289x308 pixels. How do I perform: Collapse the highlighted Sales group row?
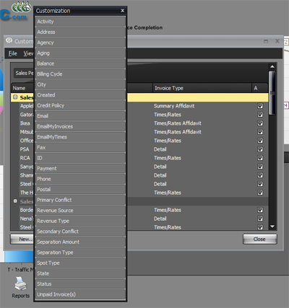point(15,97)
